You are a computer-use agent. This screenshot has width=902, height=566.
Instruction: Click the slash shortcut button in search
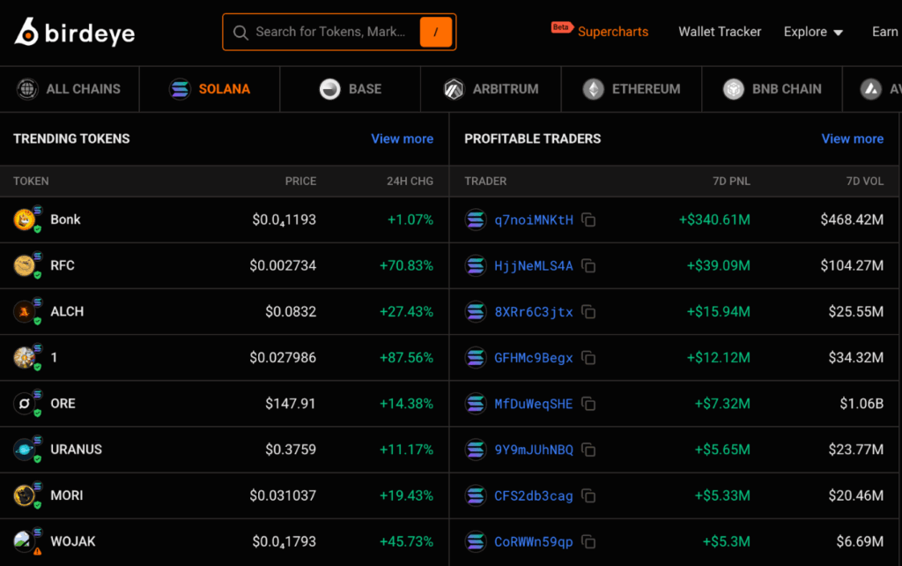436,33
